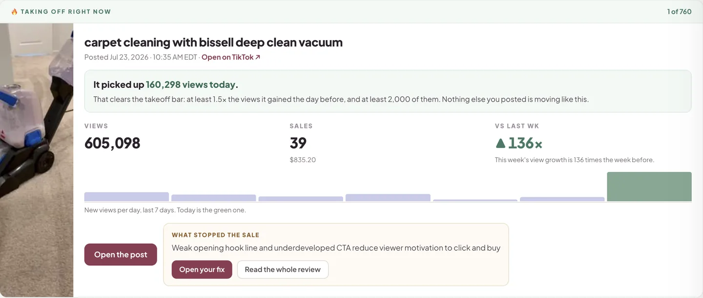Click the $835.20 sales amount
This screenshot has width=703, height=298.
click(x=303, y=160)
